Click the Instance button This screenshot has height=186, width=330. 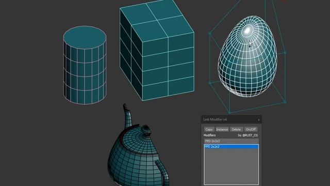point(222,129)
